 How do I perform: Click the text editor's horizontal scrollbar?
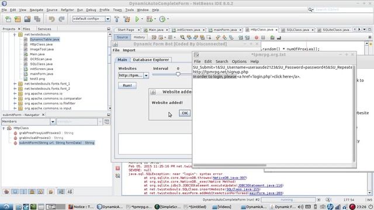(x=230, y=165)
